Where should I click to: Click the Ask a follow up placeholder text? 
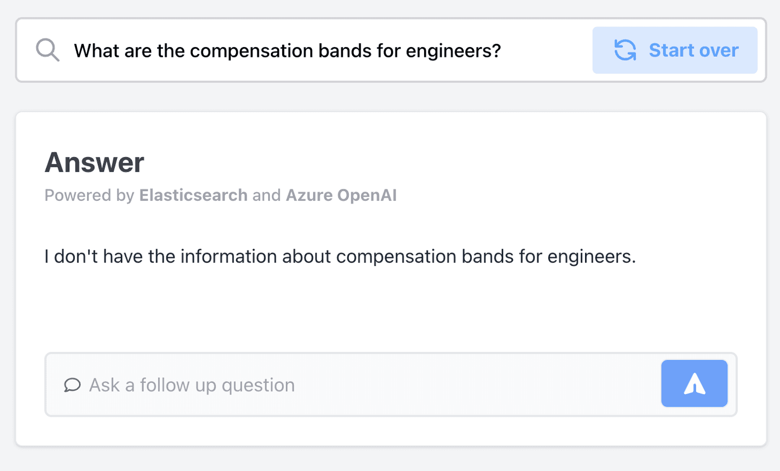(192, 385)
